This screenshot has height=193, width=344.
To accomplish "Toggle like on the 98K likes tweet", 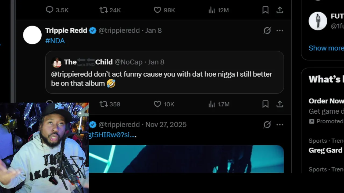I will tap(157, 10).
